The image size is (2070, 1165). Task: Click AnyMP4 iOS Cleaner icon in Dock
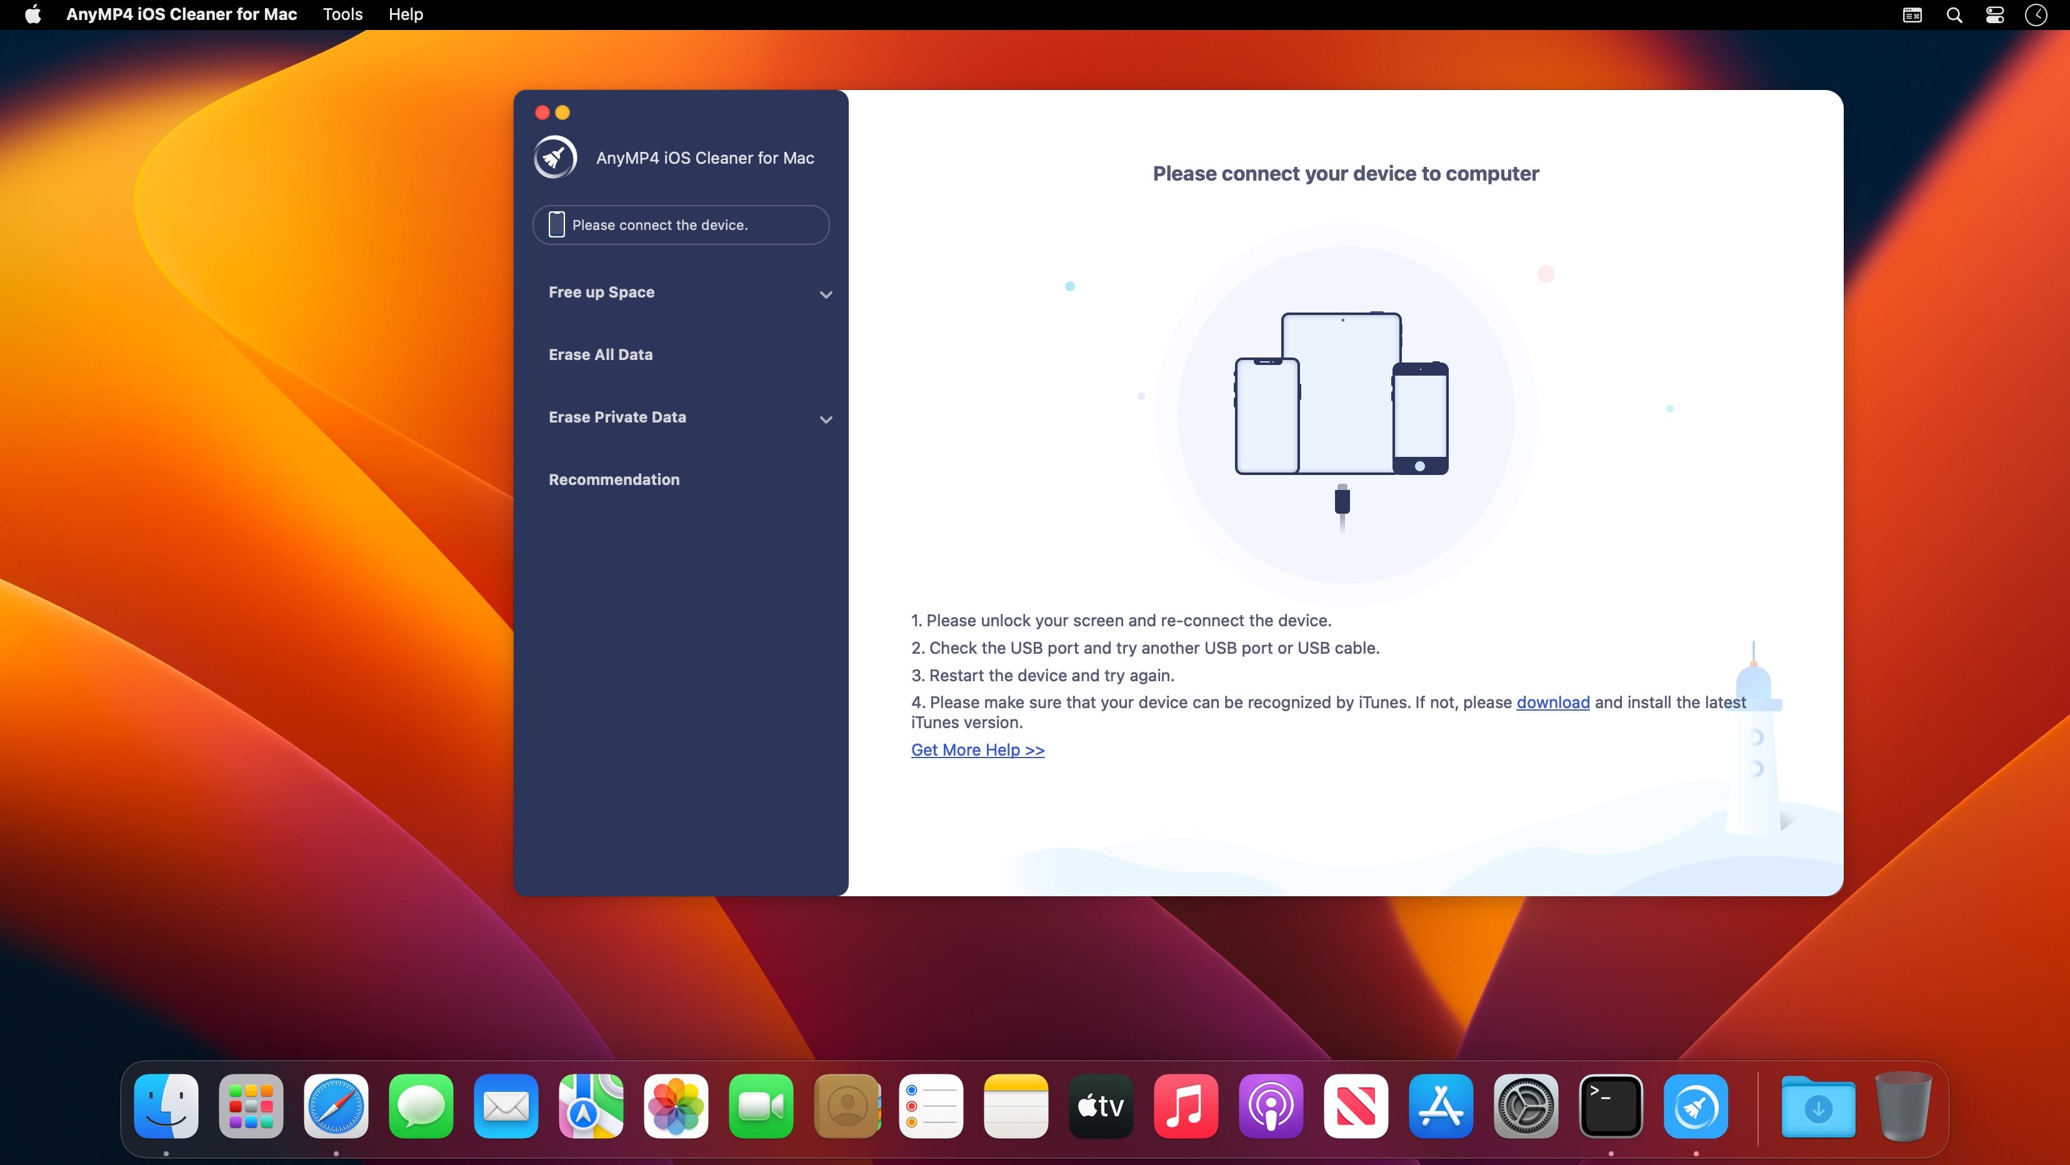[x=1696, y=1106]
